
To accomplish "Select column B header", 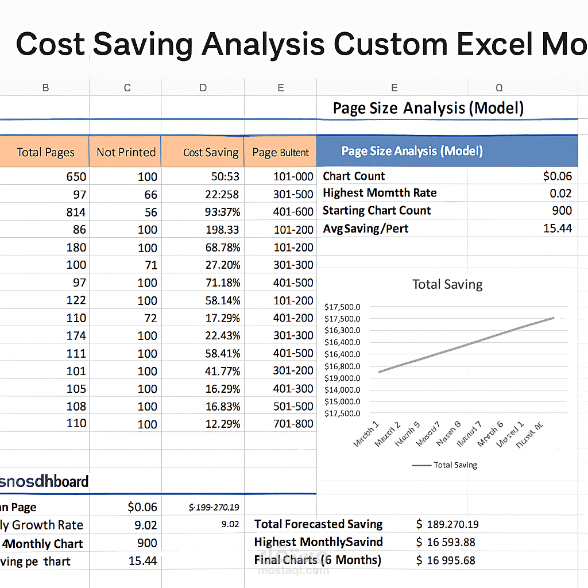I will coord(45,88).
